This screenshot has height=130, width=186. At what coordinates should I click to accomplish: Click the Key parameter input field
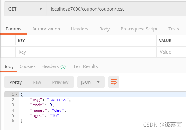(x=86, y=52)
